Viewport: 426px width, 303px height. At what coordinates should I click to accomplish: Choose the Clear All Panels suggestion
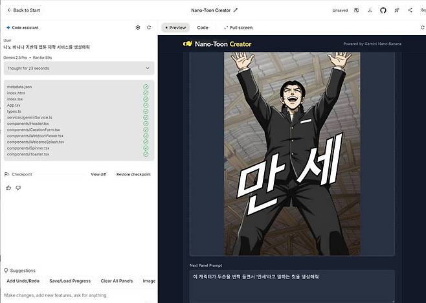click(x=117, y=281)
